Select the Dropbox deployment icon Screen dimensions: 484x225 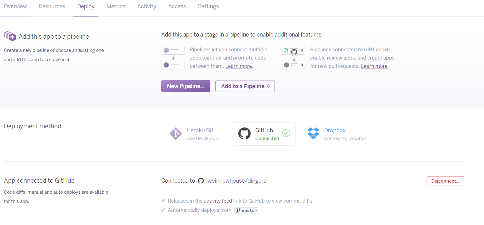pos(313,134)
